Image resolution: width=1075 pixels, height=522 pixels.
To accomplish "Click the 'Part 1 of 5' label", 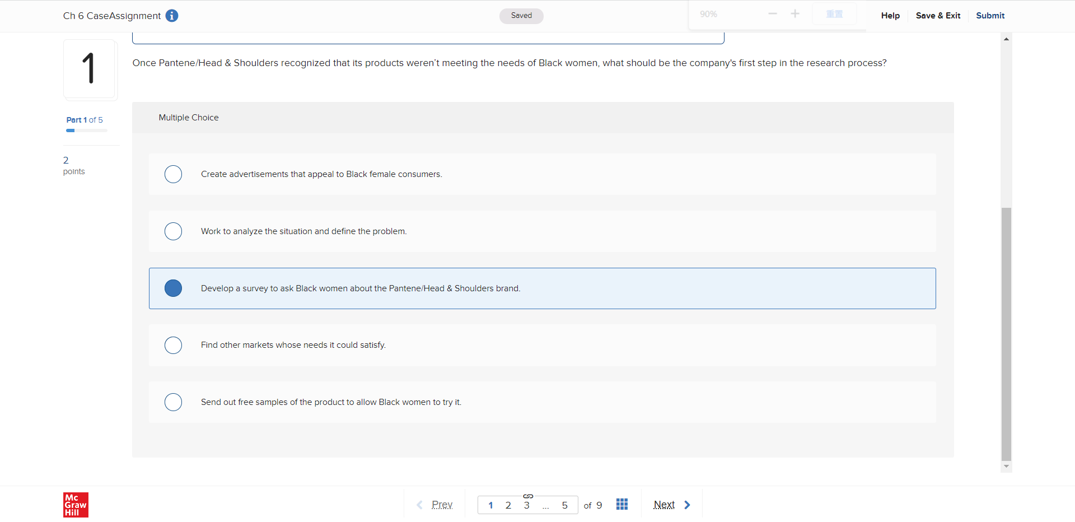I will point(85,120).
